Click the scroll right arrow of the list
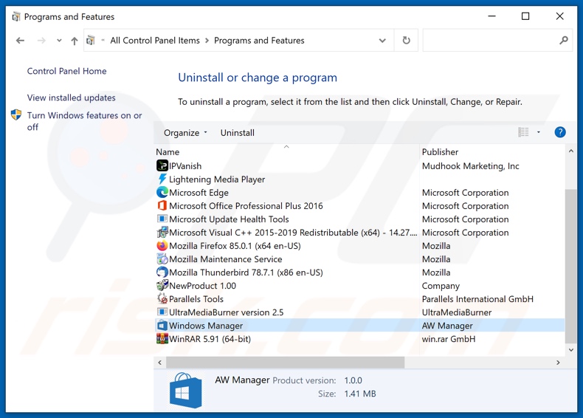The width and height of the screenshot is (583, 418). [558, 362]
